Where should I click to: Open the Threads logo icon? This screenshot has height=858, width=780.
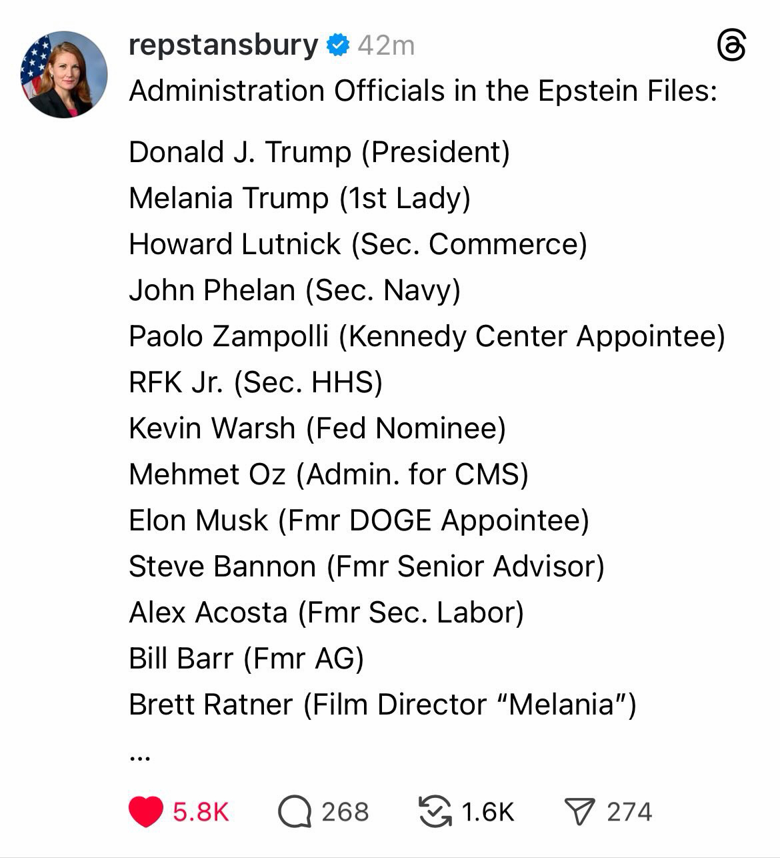click(x=731, y=47)
